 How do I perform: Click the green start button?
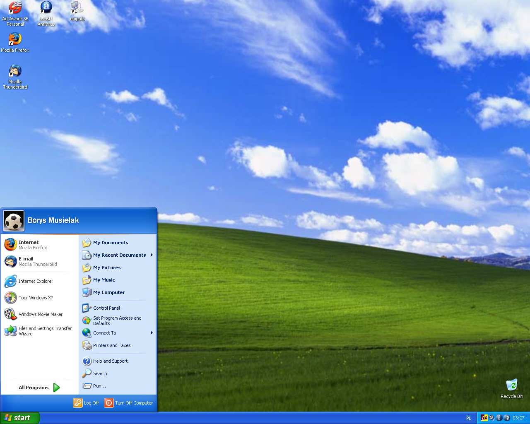tap(20, 418)
